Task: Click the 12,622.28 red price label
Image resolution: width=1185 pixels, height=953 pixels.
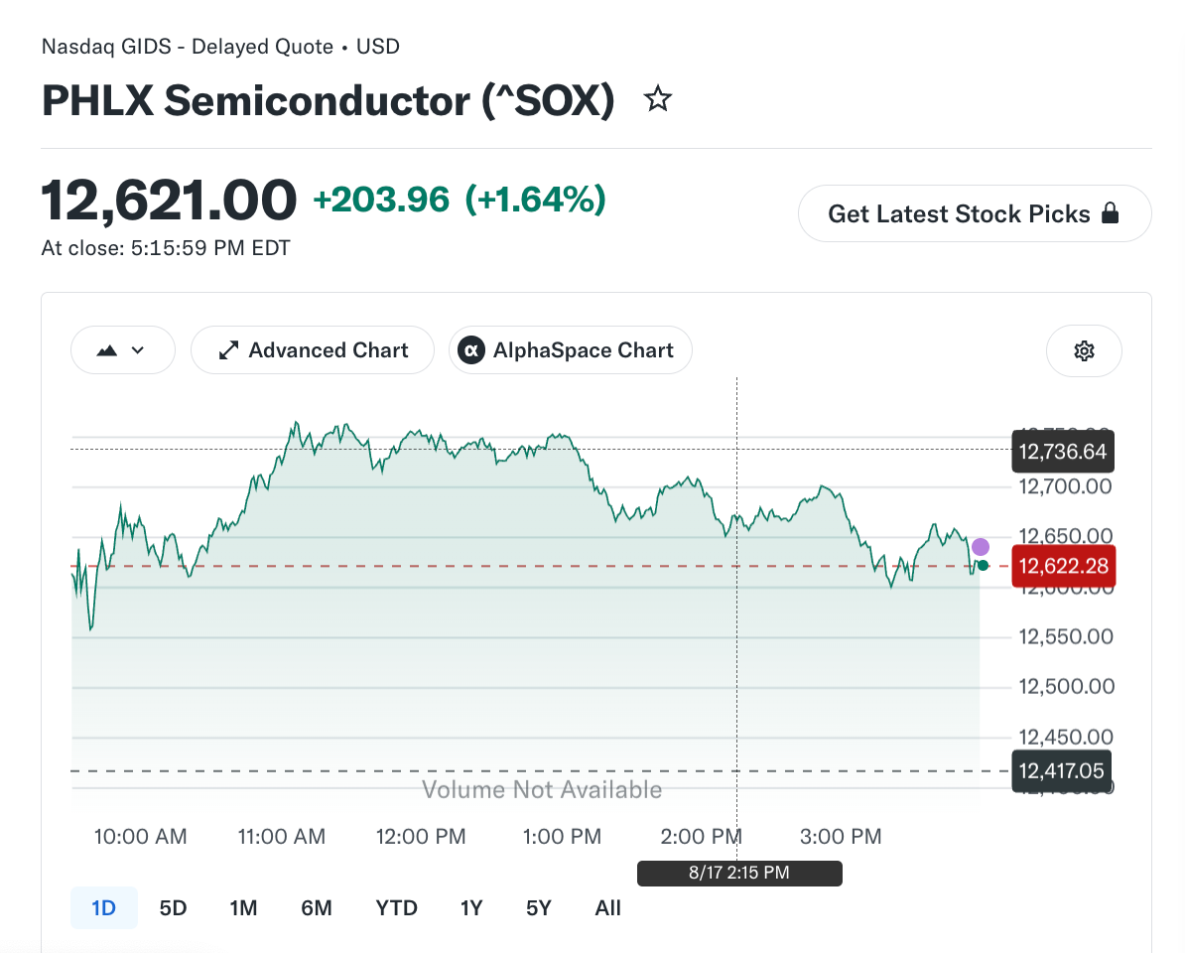Action: tap(1063, 566)
